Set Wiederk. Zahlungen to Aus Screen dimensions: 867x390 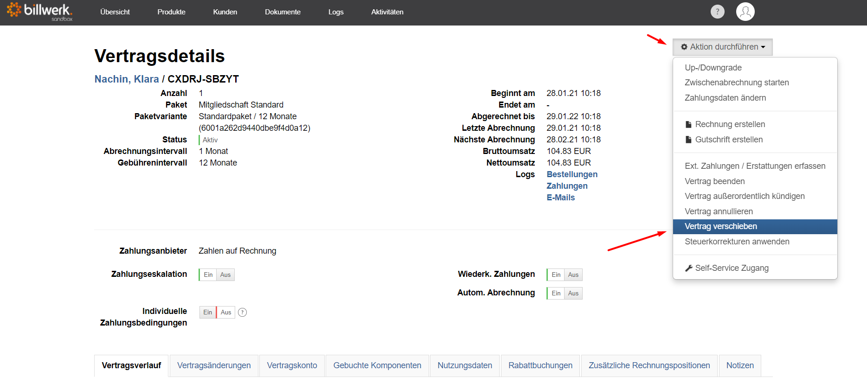(x=573, y=275)
